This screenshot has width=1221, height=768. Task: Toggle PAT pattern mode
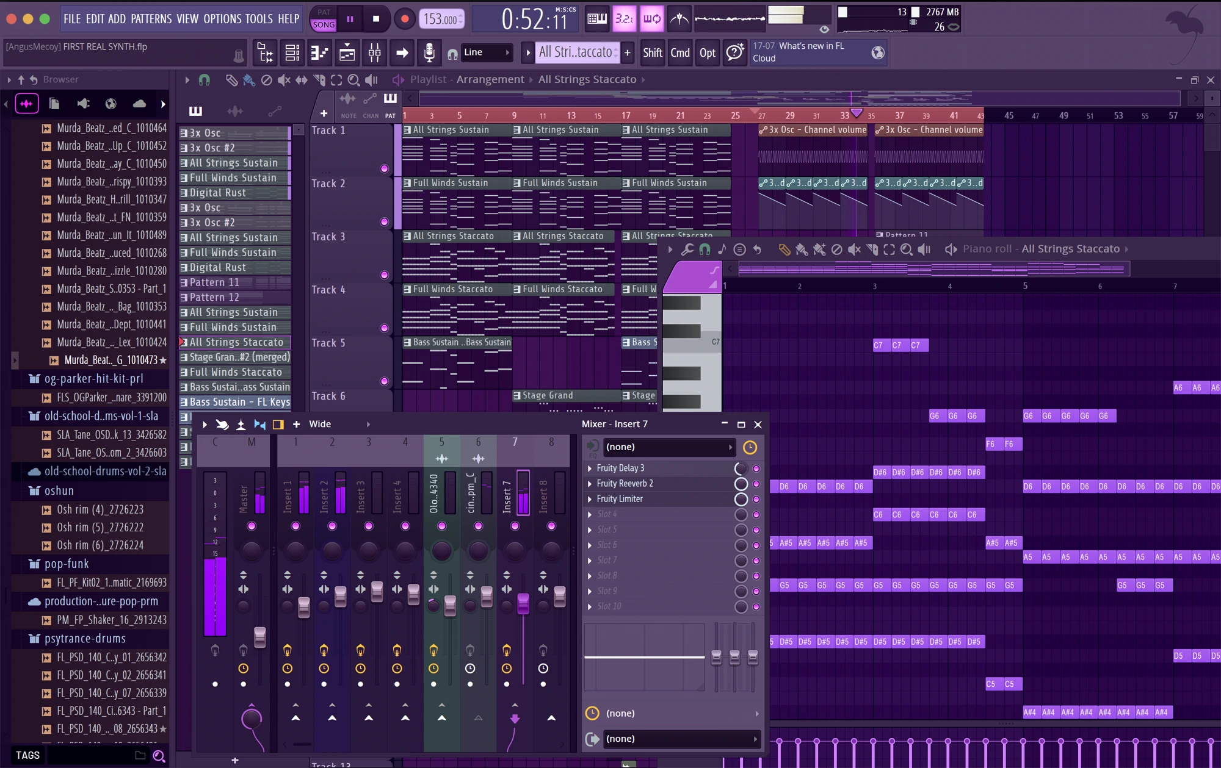point(324,12)
